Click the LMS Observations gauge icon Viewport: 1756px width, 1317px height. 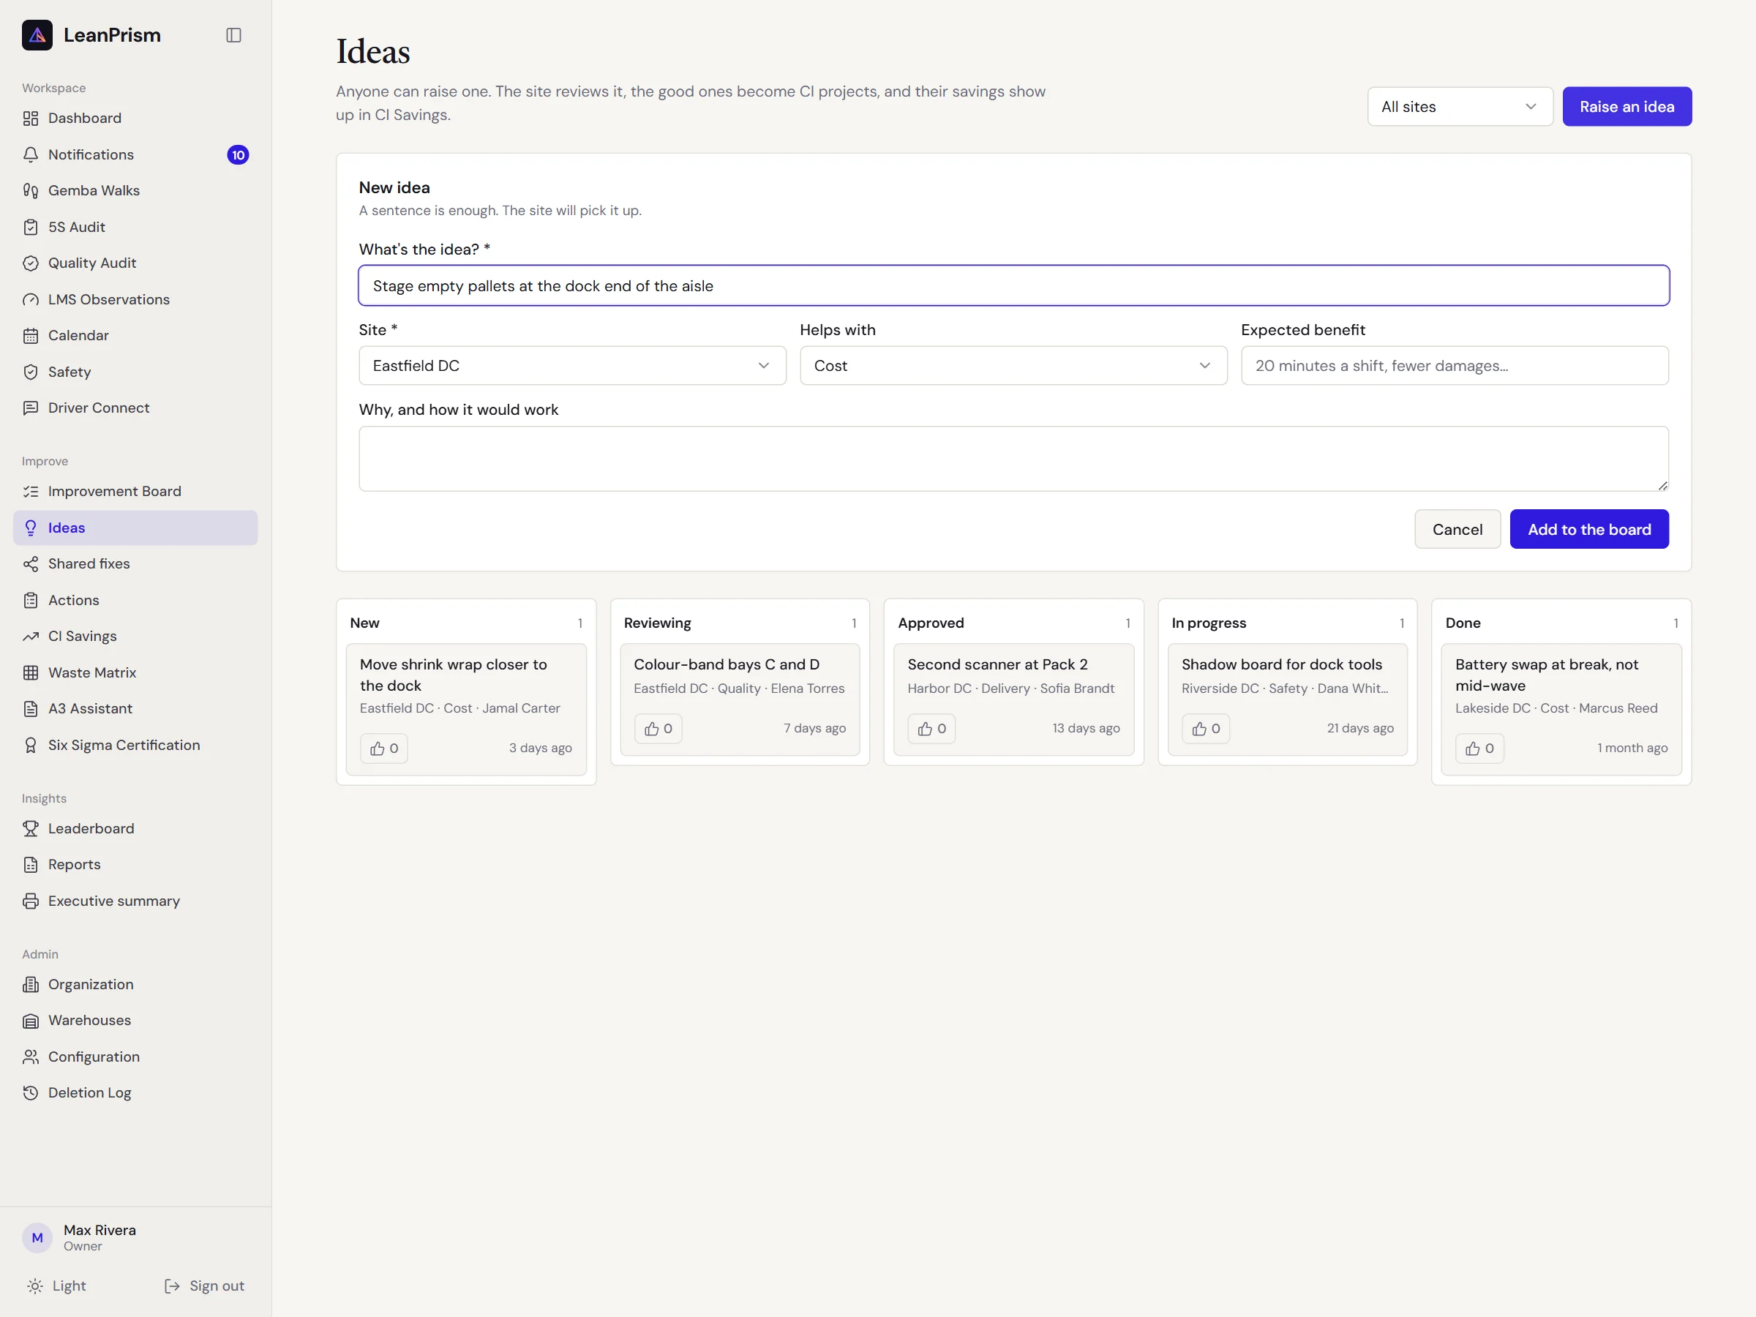coord(31,299)
